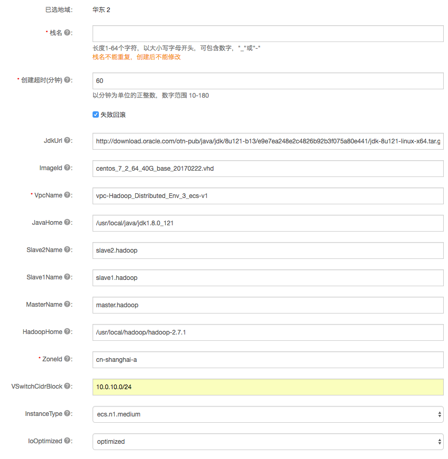The image size is (448, 459).
Task: Click the orange 栈名不能重复 warning text
Action: point(137,57)
